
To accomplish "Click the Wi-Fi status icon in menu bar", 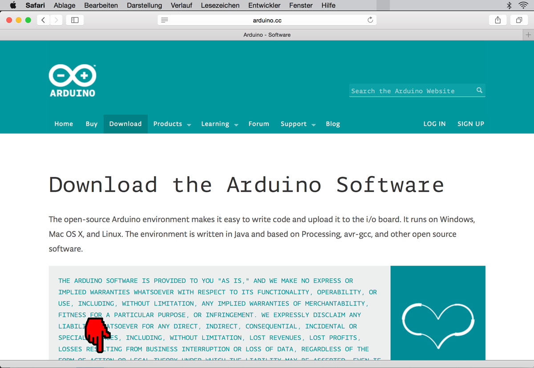I will coord(523,5).
